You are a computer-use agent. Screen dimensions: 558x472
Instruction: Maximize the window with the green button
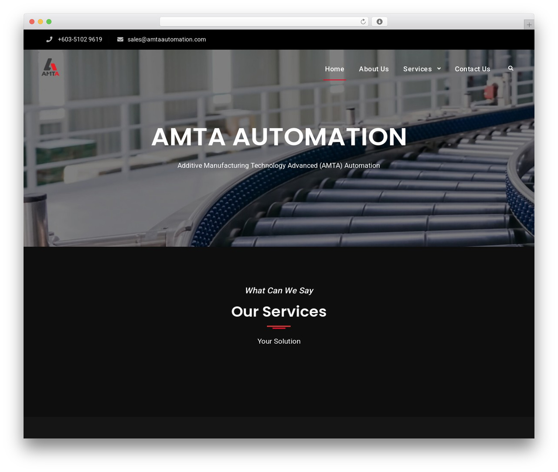click(x=49, y=22)
